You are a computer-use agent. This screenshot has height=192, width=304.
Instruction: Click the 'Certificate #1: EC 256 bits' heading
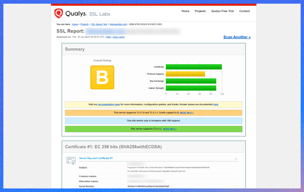pos(113,147)
